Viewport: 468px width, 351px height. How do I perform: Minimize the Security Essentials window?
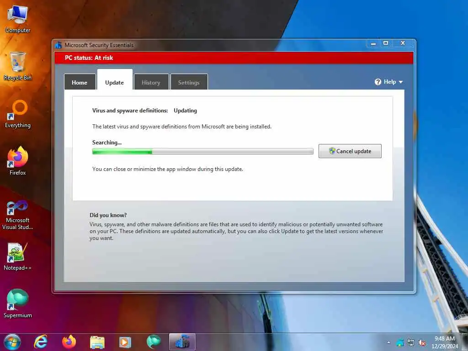373,43
